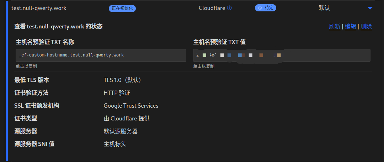
Task: Click the SSL 证书颁发机构 label
Action: click(37, 106)
